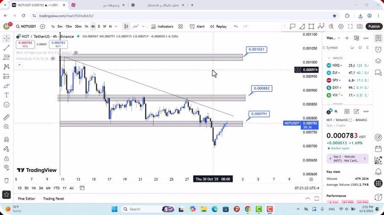The image size is (384, 215).
Task: Open the indicator templates grid icon
Action: [x=180, y=26]
